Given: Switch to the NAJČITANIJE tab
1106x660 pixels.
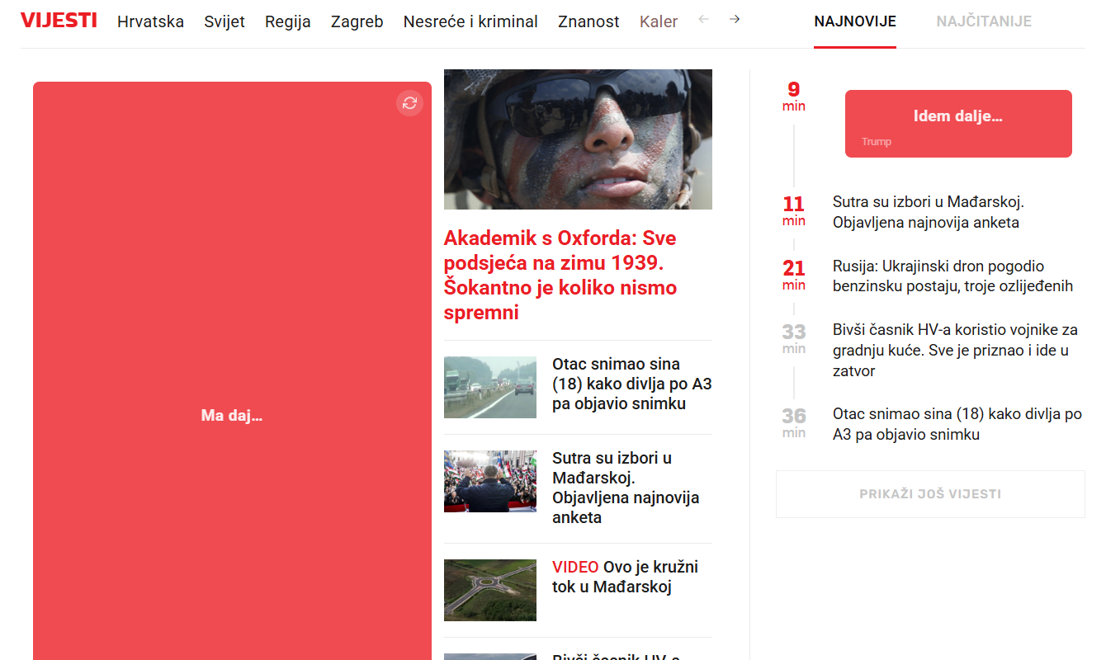Looking at the screenshot, I should 983,23.
